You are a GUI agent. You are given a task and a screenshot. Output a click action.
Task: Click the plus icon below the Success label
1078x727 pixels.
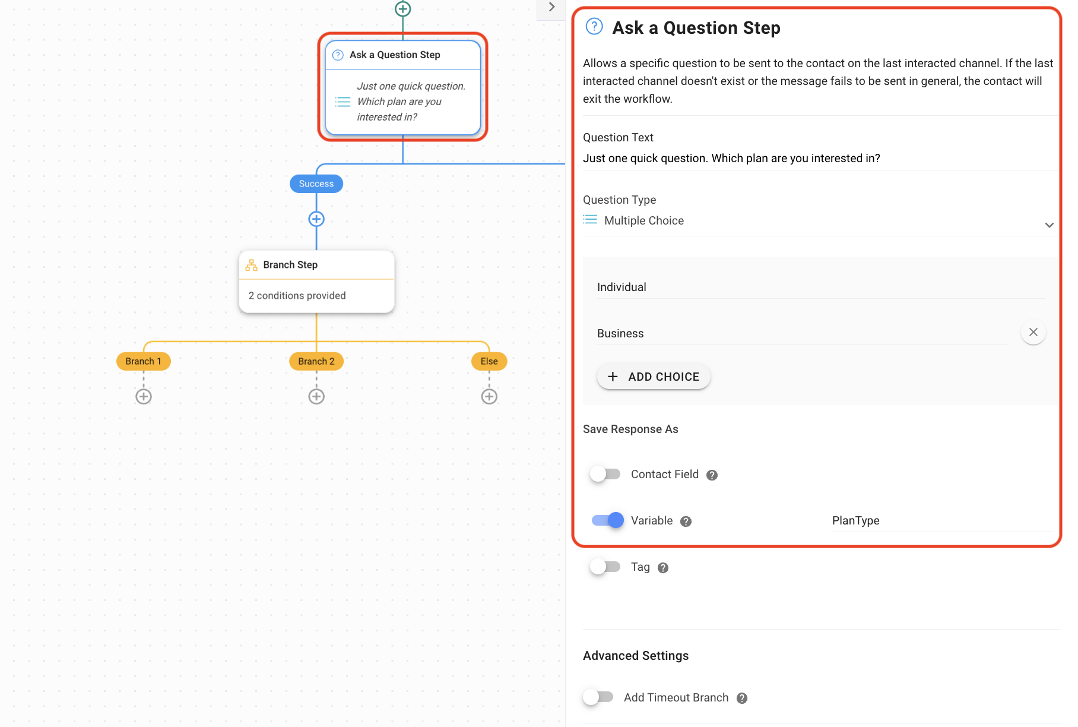point(316,219)
